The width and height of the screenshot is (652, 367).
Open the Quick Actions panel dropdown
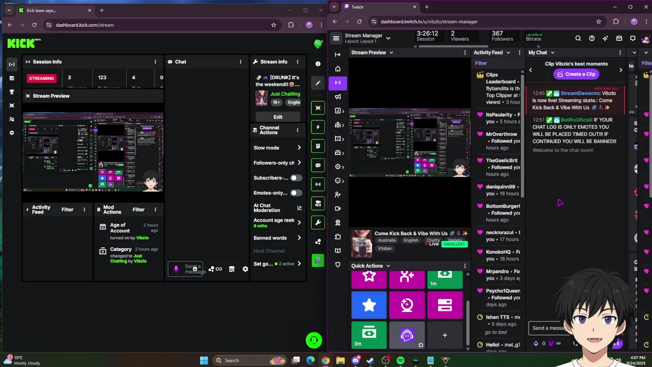pos(388,266)
